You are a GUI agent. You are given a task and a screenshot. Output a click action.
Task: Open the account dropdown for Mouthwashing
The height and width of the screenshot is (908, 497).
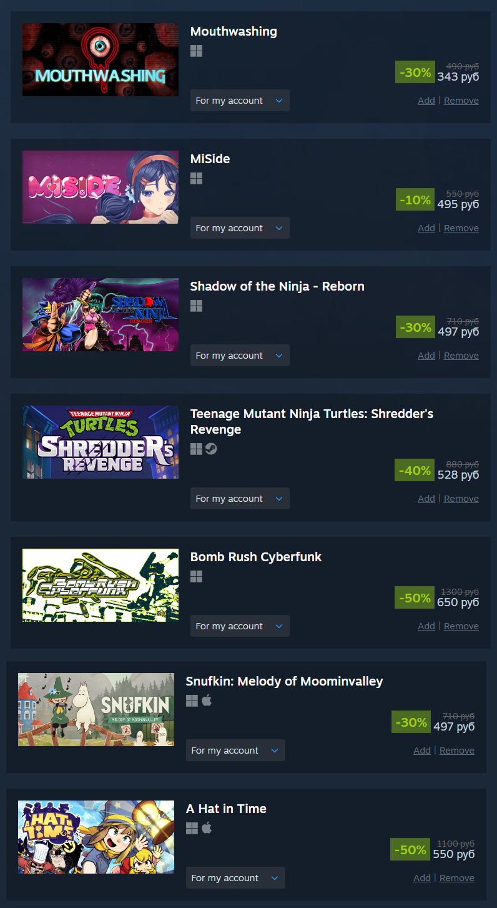(x=240, y=101)
